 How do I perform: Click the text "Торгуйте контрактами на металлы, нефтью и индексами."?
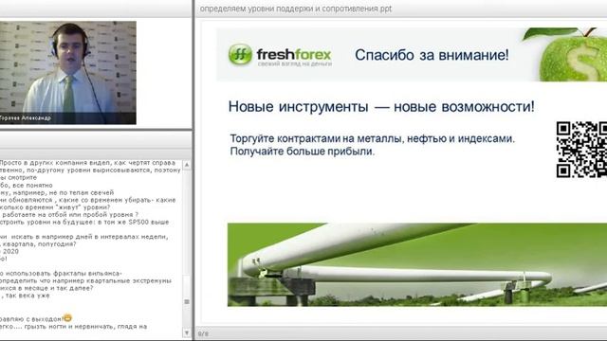[373, 138]
